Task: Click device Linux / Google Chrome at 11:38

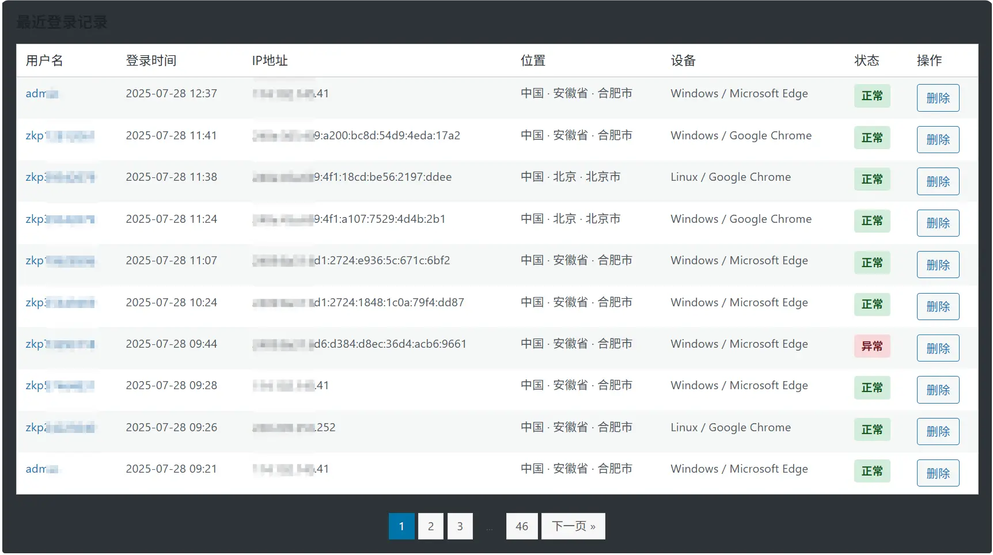Action: [x=730, y=177]
